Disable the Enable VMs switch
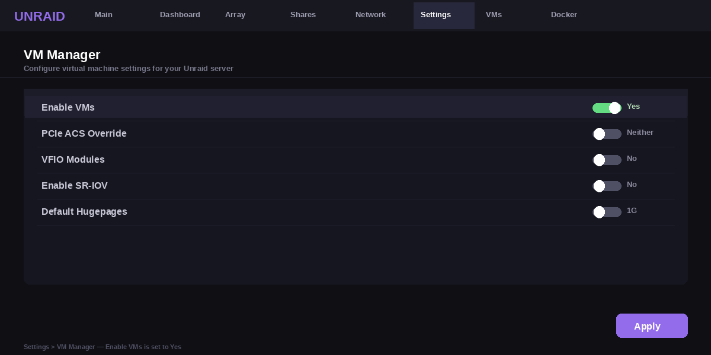This screenshot has height=355, width=711. click(x=607, y=108)
